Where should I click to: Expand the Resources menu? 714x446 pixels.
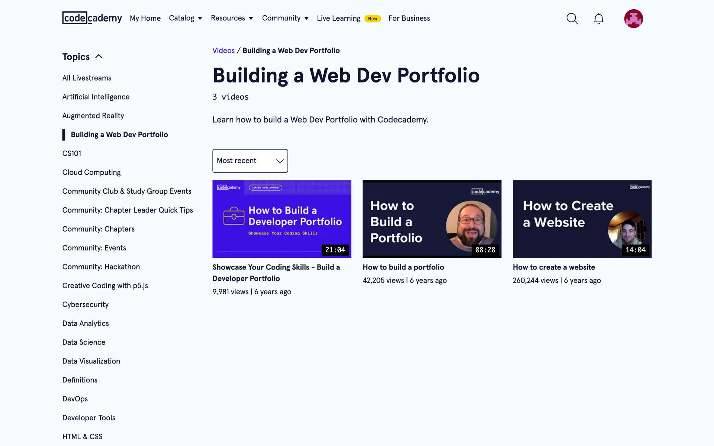(232, 18)
